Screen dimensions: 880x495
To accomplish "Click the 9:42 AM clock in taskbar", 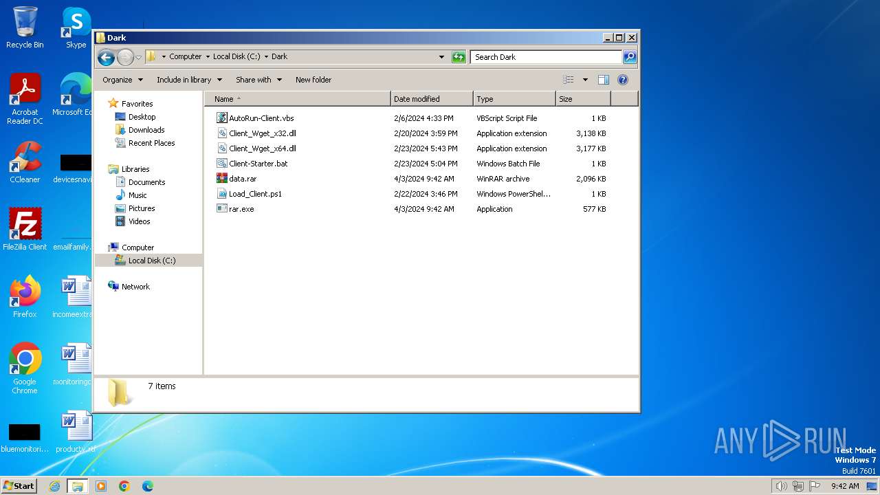I will pyautogui.click(x=845, y=486).
